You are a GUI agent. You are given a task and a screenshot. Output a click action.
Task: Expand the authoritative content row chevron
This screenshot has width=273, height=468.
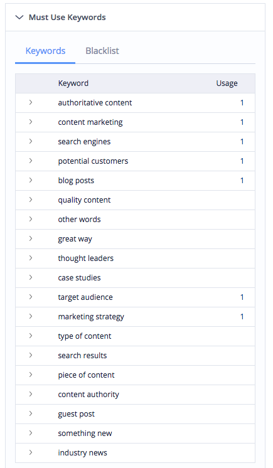pyautogui.click(x=31, y=102)
